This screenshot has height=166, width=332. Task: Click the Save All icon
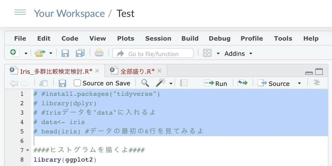coord(80,53)
